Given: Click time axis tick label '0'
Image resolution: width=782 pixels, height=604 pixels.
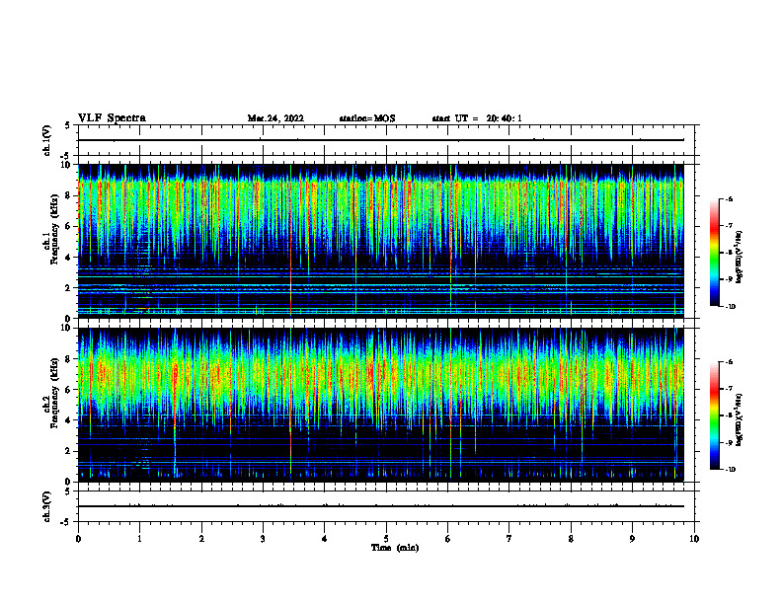Looking at the screenshot, I should 78,539.
